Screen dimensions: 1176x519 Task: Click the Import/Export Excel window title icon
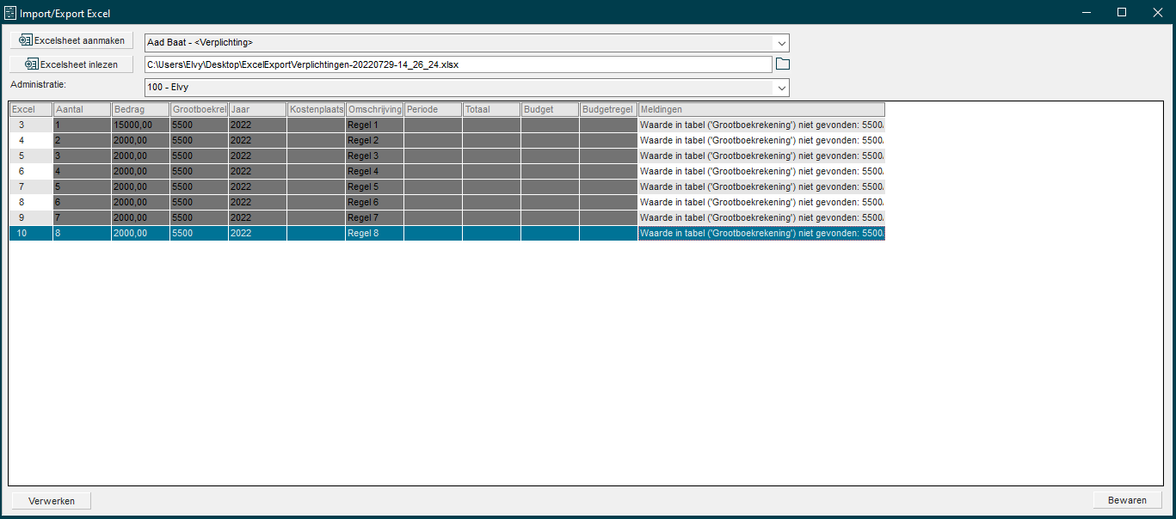tap(10, 13)
